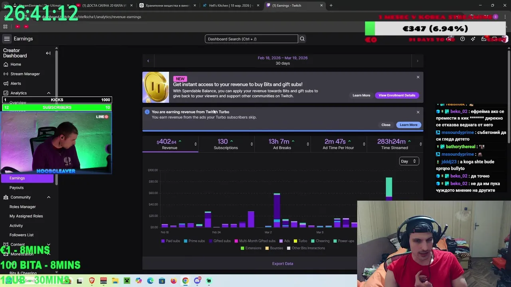Image resolution: width=511 pixels, height=287 pixels.
Task: Open Copilot from the taskbar
Action: coord(139,281)
